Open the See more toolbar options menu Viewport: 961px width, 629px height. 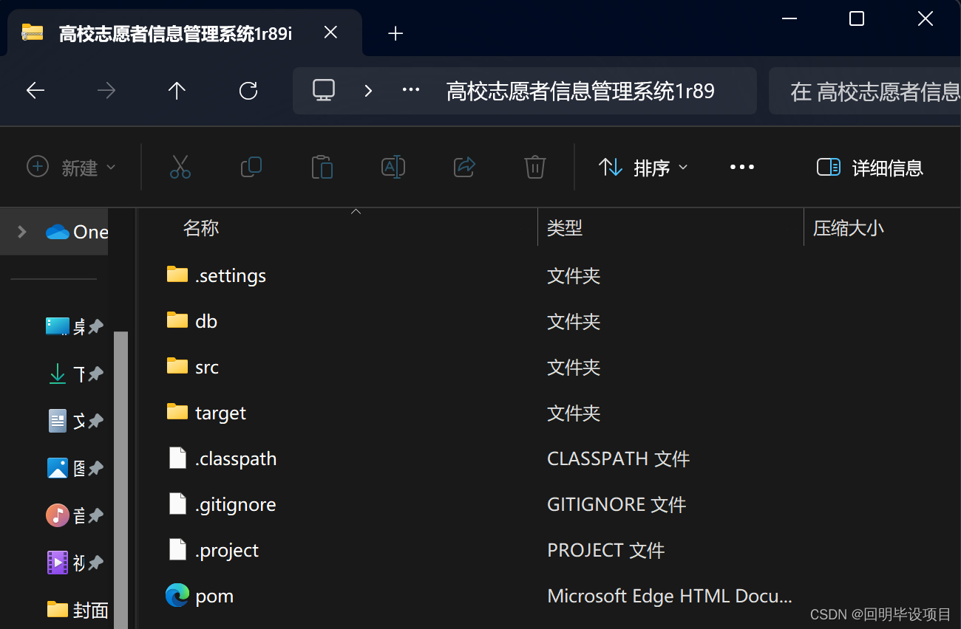[x=741, y=168]
